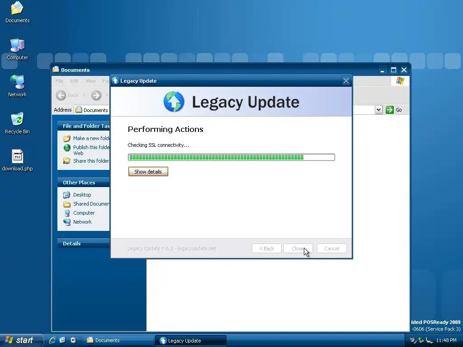Open the View menu in the Documents window
Viewport: 463px width, 347px height.
point(90,81)
